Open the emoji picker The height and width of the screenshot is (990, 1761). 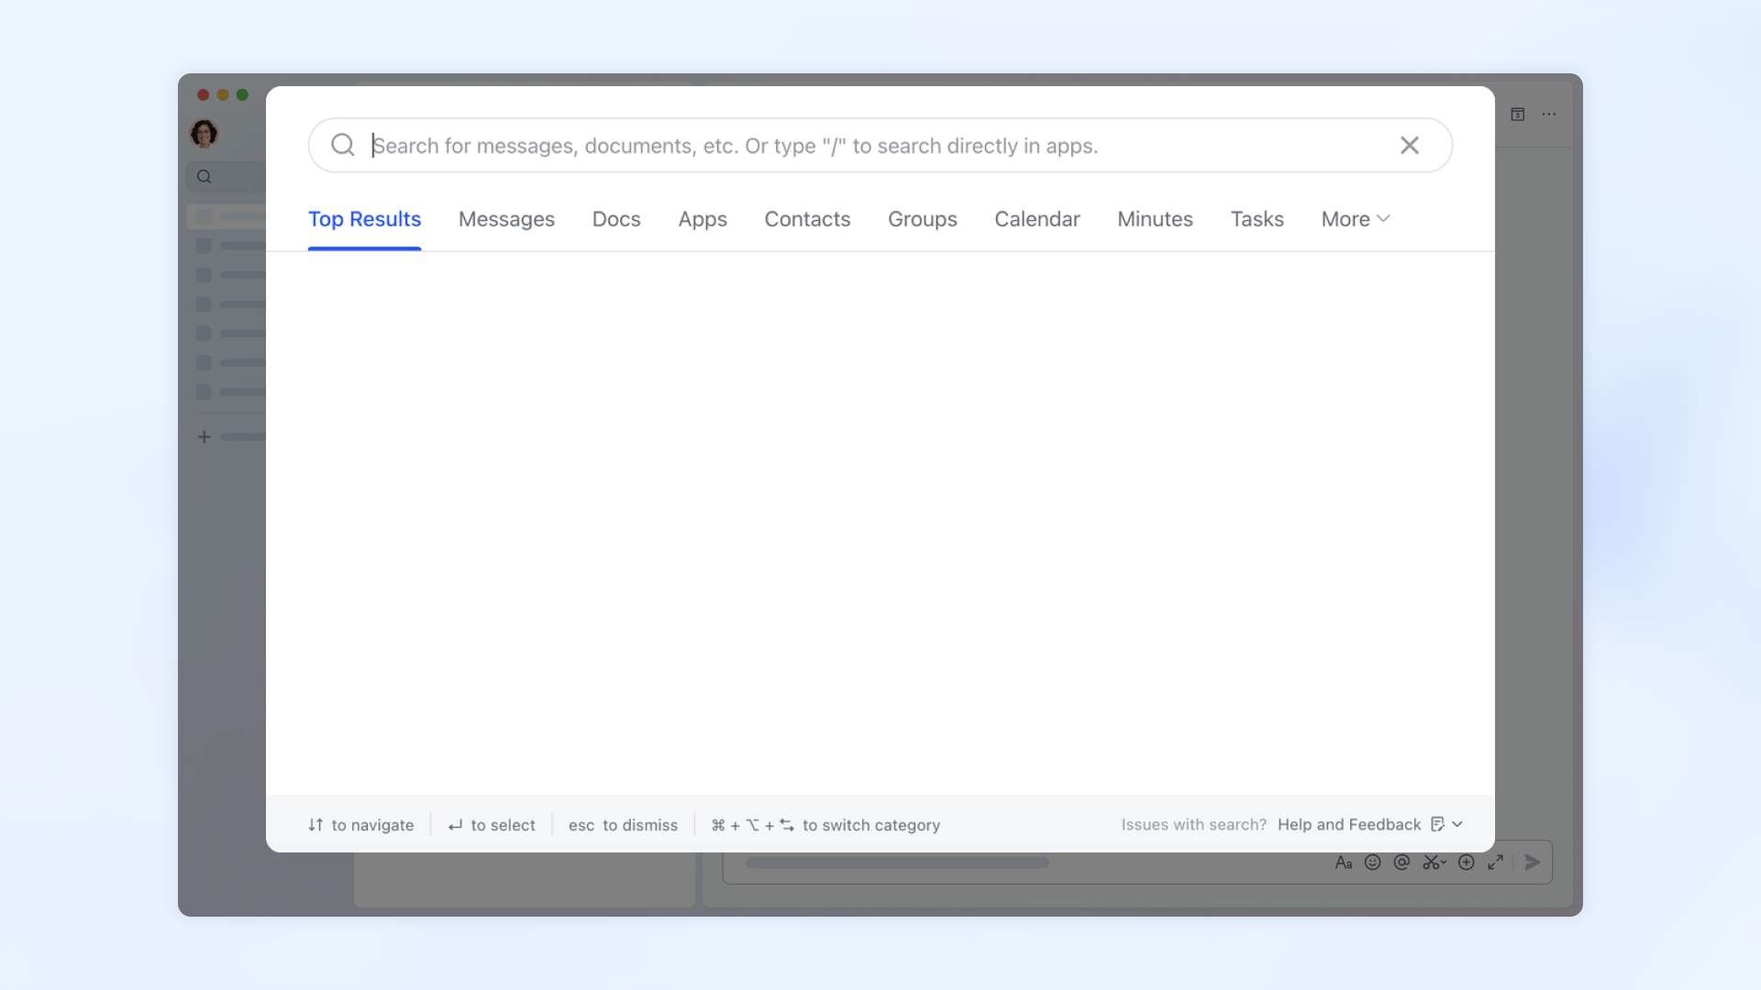click(x=1373, y=863)
